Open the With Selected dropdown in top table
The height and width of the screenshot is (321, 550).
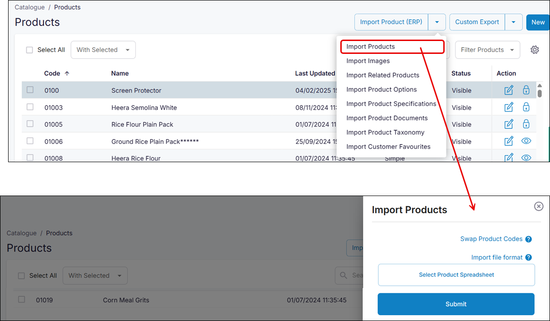click(x=103, y=50)
